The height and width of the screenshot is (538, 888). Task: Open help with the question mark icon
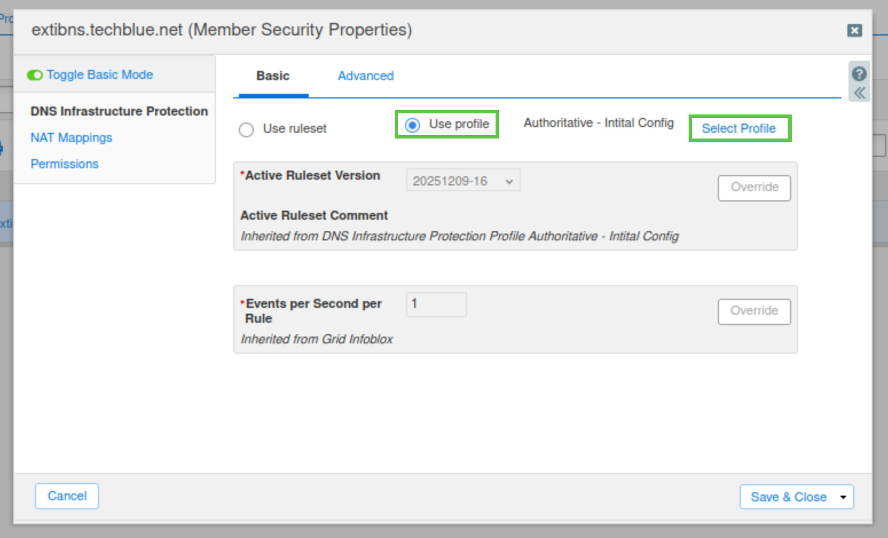pyautogui.click(x=859, y=74)
